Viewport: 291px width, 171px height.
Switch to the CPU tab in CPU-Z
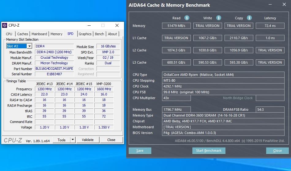pyautogui.click(x=9, y=34)
